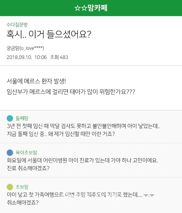Click the text 진료 취소해야겠죠?
Viewport: 182px width, 213px height.
click(28, 168)
